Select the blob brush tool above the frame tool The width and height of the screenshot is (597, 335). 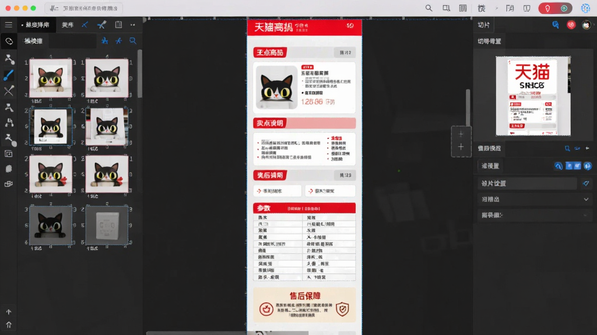(9, 139)
